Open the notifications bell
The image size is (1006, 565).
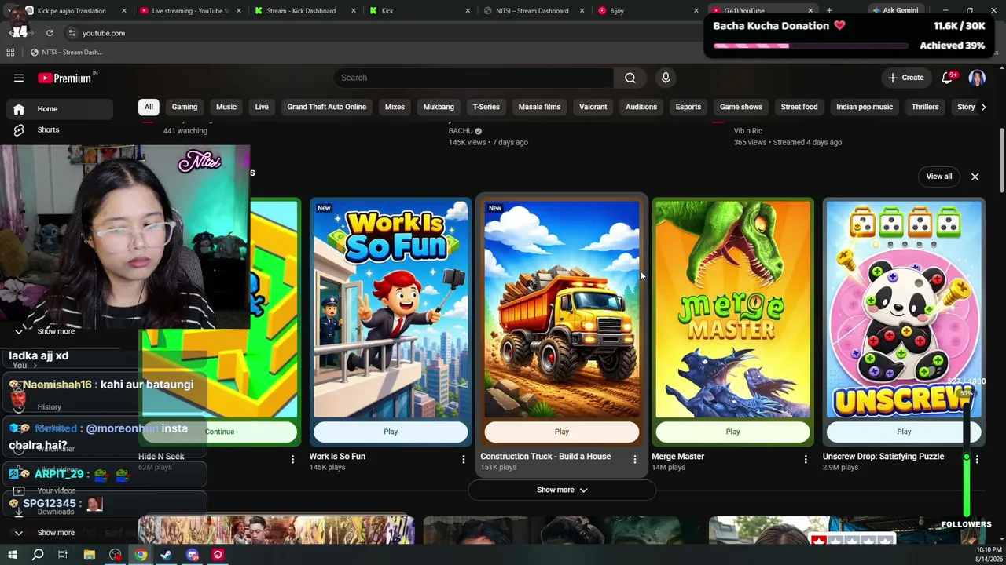pyautogui.click(x=947, y=78)
